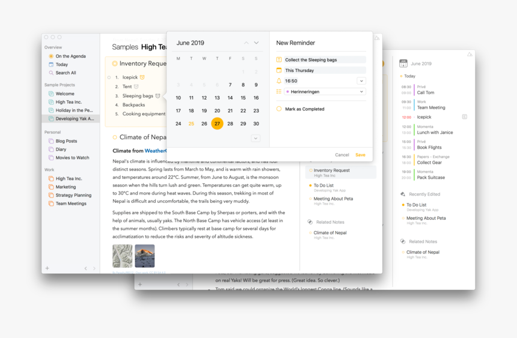Open Inventory Request in the related list
The height and width of the screenshot is (338, 517).
(341, 172)
